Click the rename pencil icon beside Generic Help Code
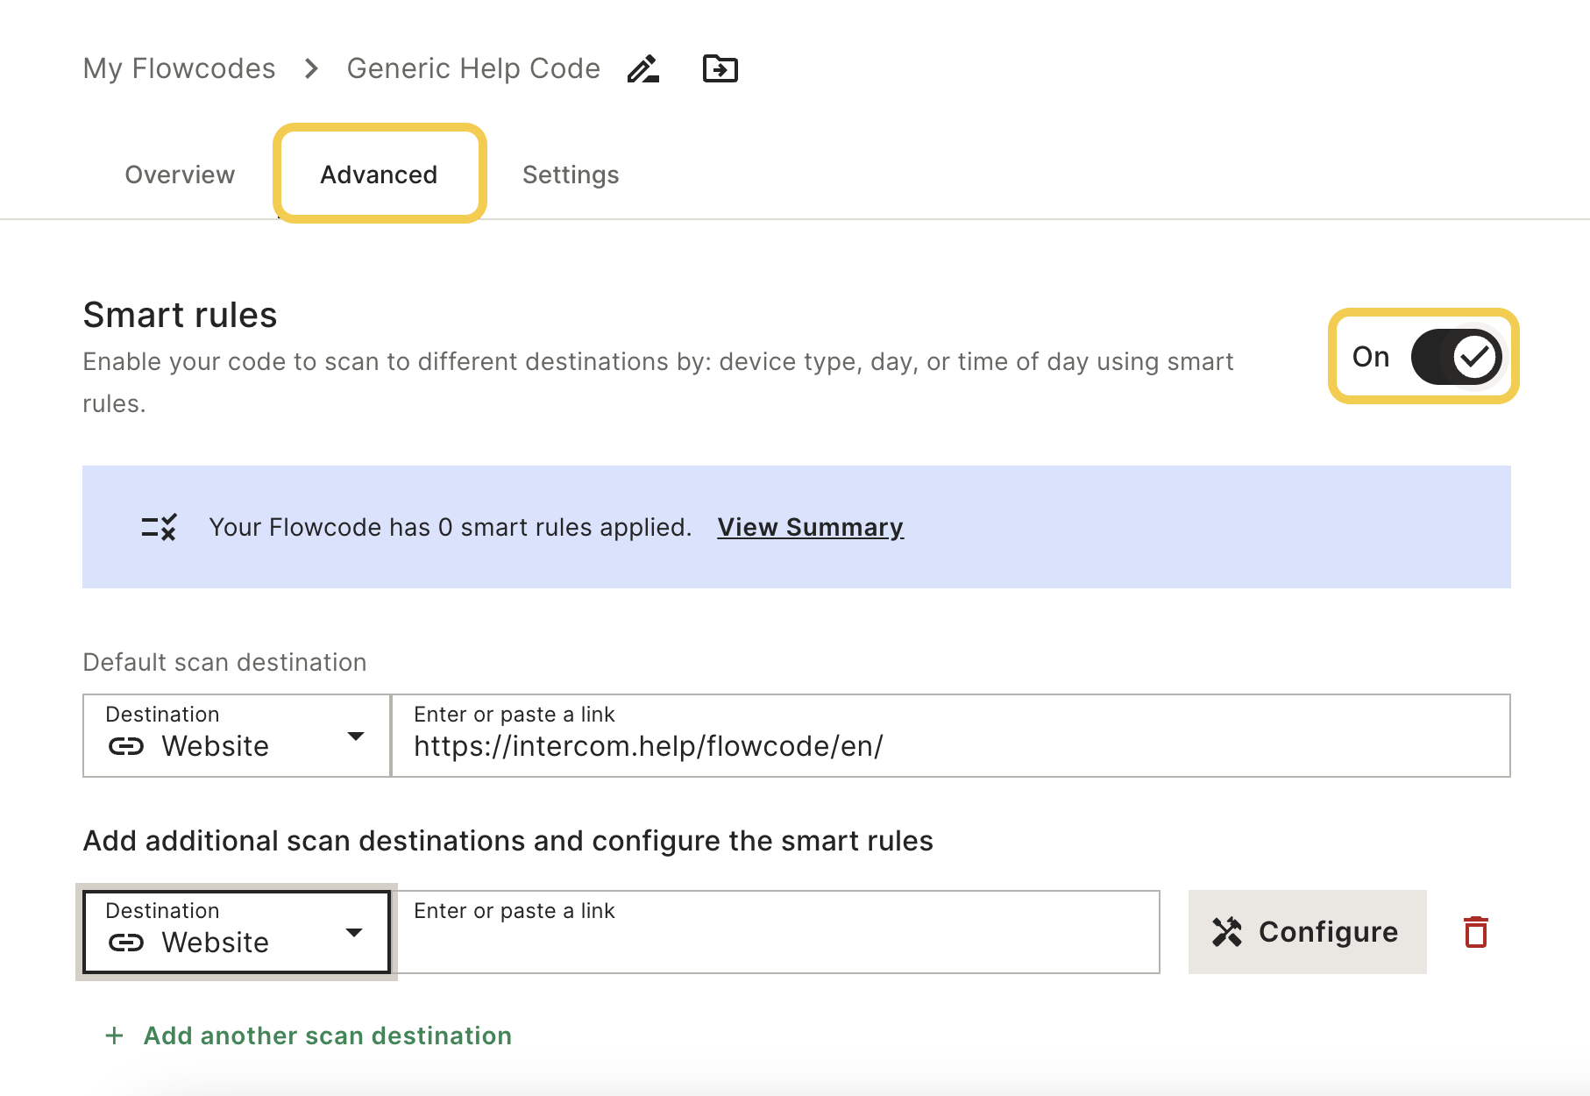 click(643, 68)
